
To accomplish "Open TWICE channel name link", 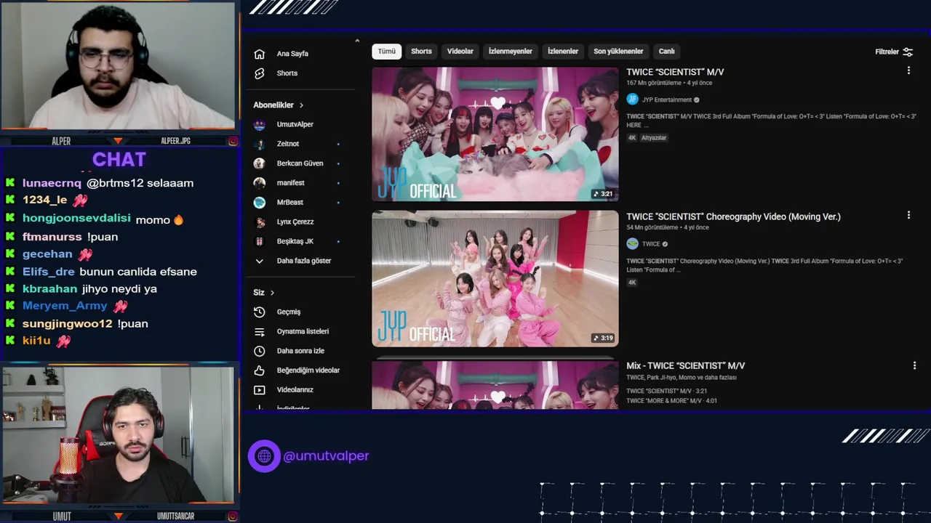I will [651, 244].
